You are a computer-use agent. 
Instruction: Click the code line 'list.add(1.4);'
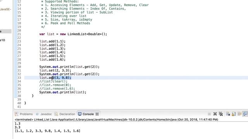(52, 52)
